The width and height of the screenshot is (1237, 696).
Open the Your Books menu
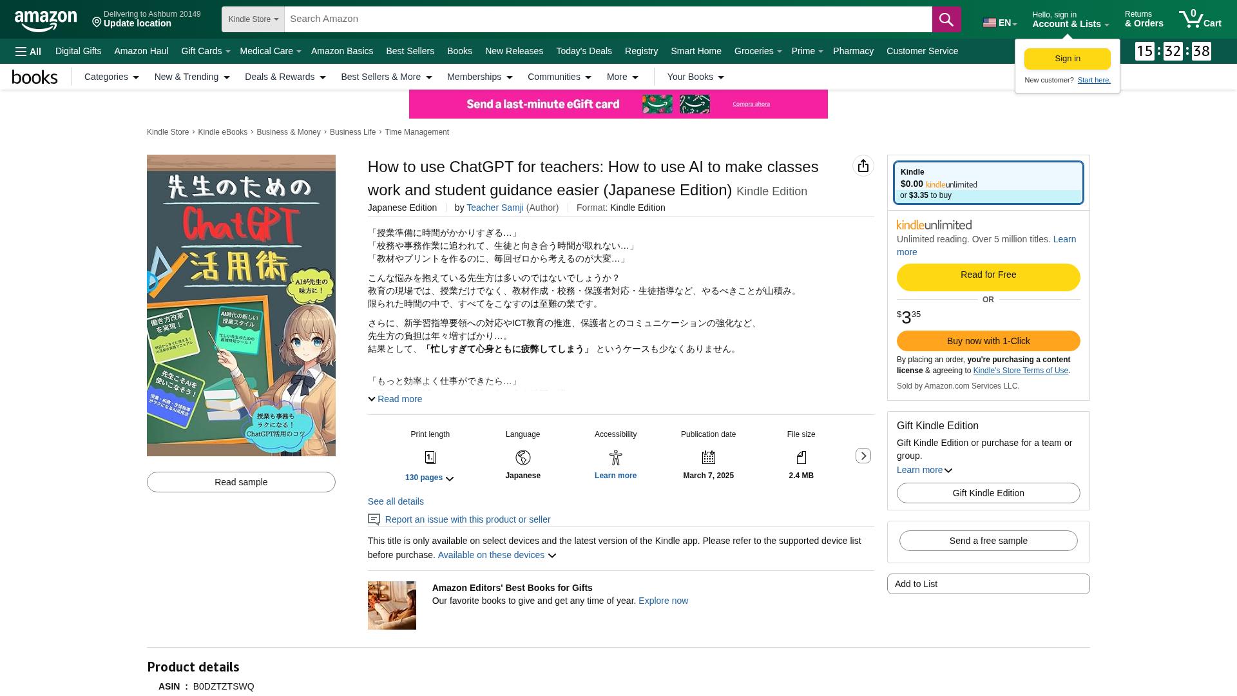(694, 77)
